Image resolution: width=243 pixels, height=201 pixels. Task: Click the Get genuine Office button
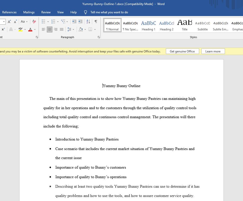pyautogui.click(x=182, y=51)
